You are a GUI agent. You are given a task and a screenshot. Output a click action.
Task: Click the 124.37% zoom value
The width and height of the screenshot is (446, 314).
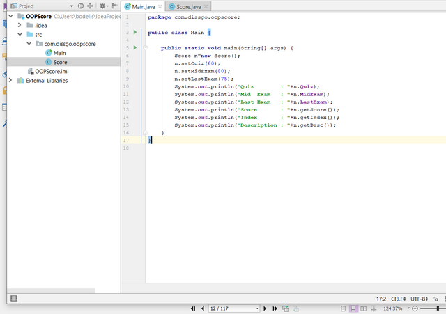(393, 308)
